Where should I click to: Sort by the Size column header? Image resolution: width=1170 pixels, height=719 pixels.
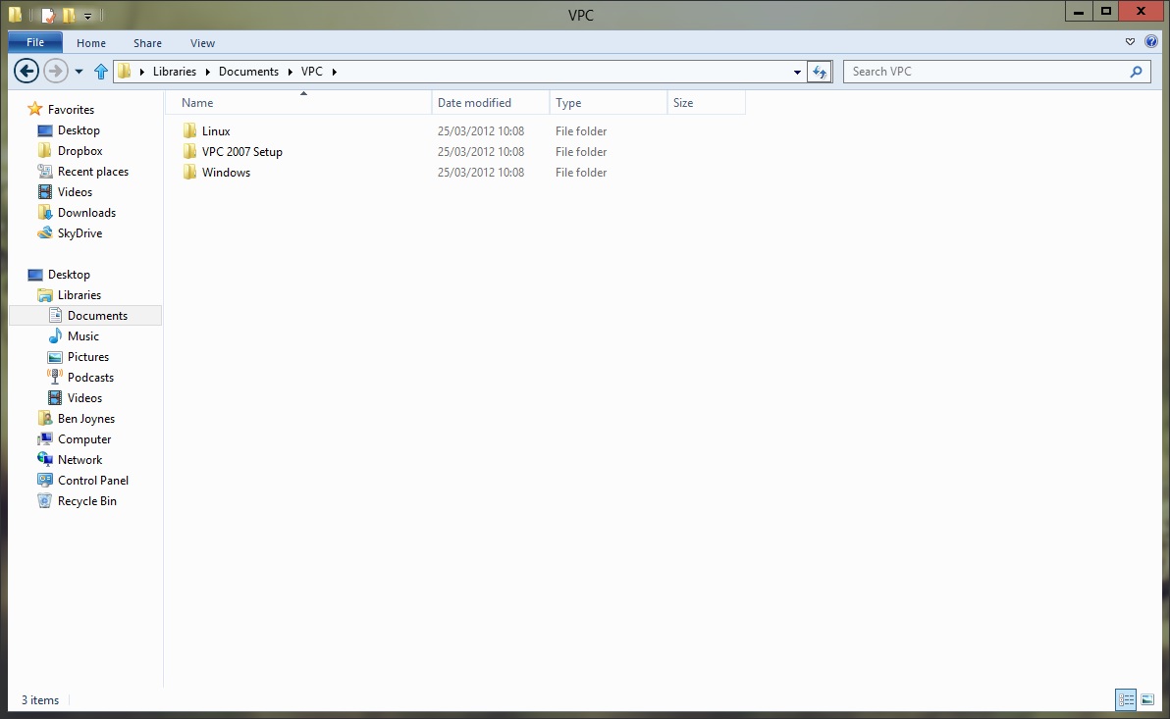(706, 103)
